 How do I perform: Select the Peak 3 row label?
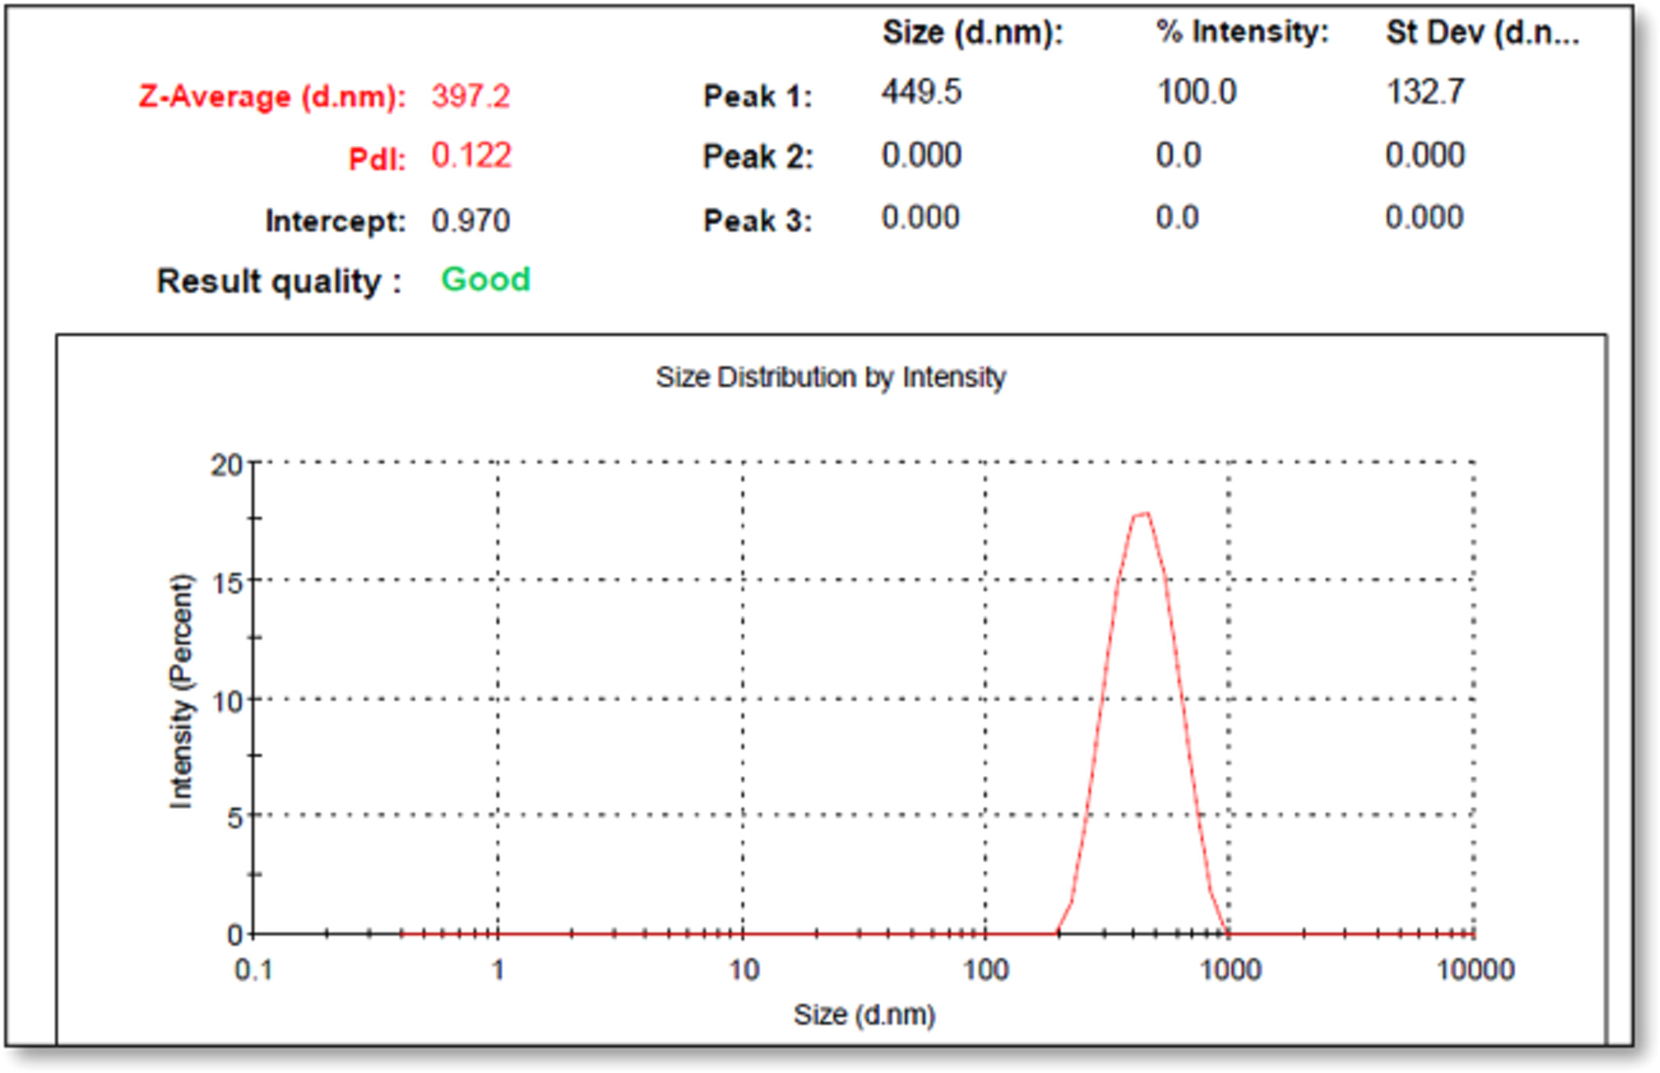[758, 221]
